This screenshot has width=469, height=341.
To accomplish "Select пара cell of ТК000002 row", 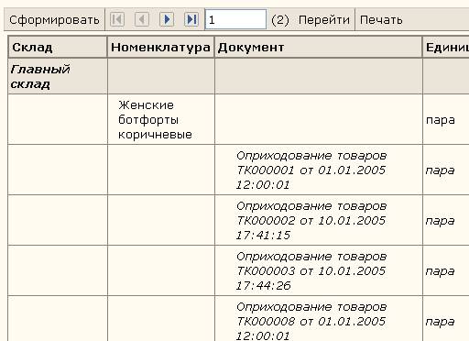I will tap(441, 221).
